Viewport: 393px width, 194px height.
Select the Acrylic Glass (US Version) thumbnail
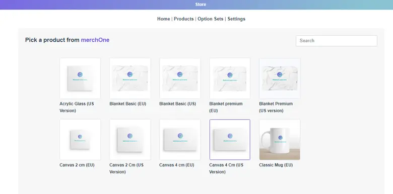[80, 78]
